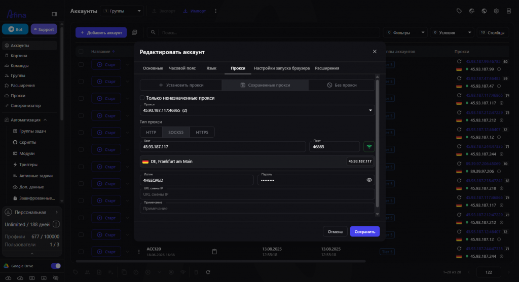
Task: Switch to the Часовой пояс tab
Action: (x=182, y=68)
